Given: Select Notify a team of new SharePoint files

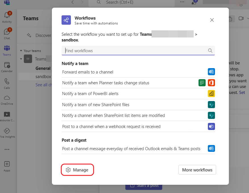Looking at the screenshot, I should click(138, 105).
